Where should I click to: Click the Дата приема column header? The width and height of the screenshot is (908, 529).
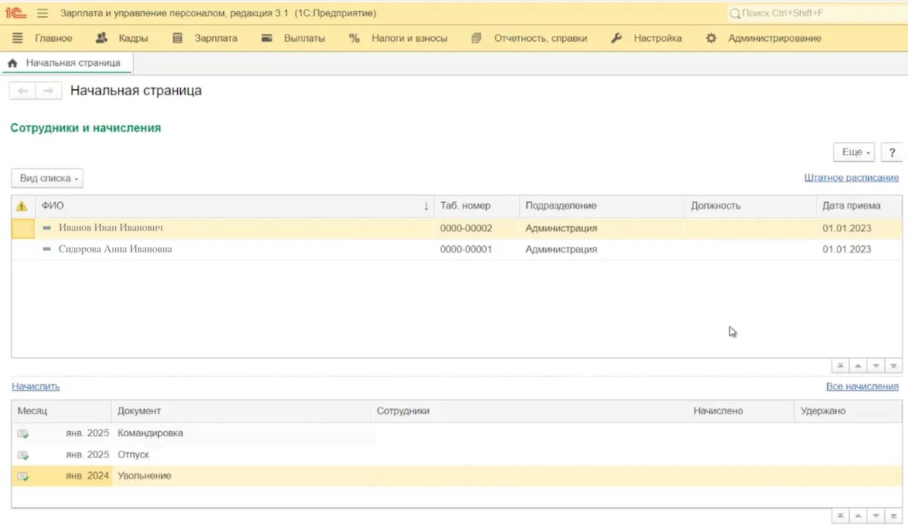[859, 206]
